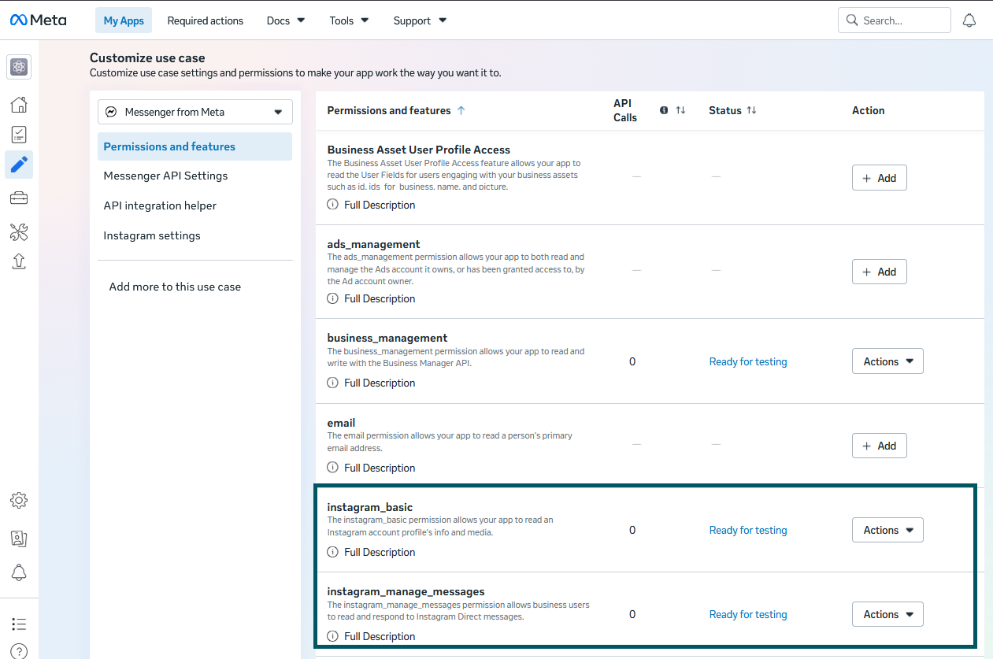Add Business Asset User Profile Access
Screen dimensions: 993x659
coord(880,178)
